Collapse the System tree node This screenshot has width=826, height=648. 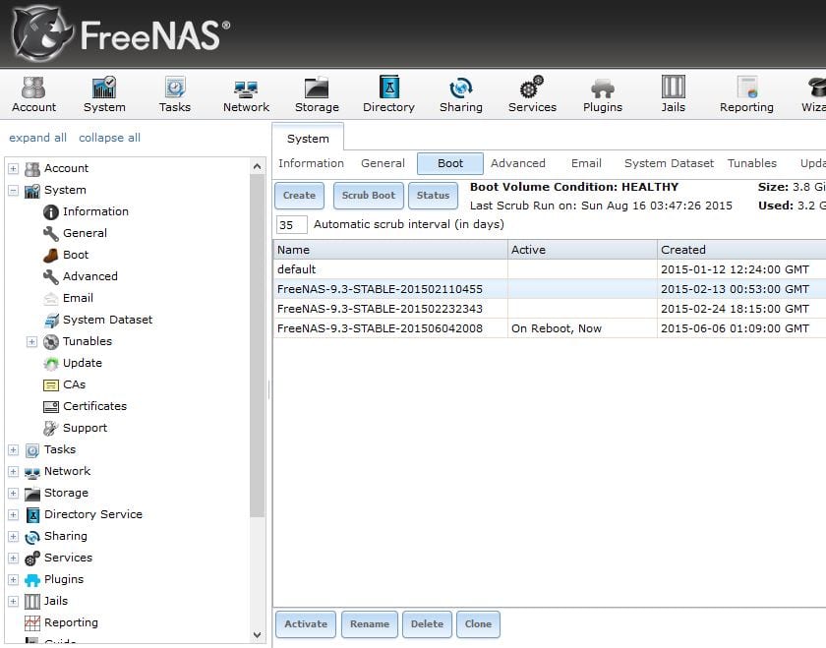13,190
